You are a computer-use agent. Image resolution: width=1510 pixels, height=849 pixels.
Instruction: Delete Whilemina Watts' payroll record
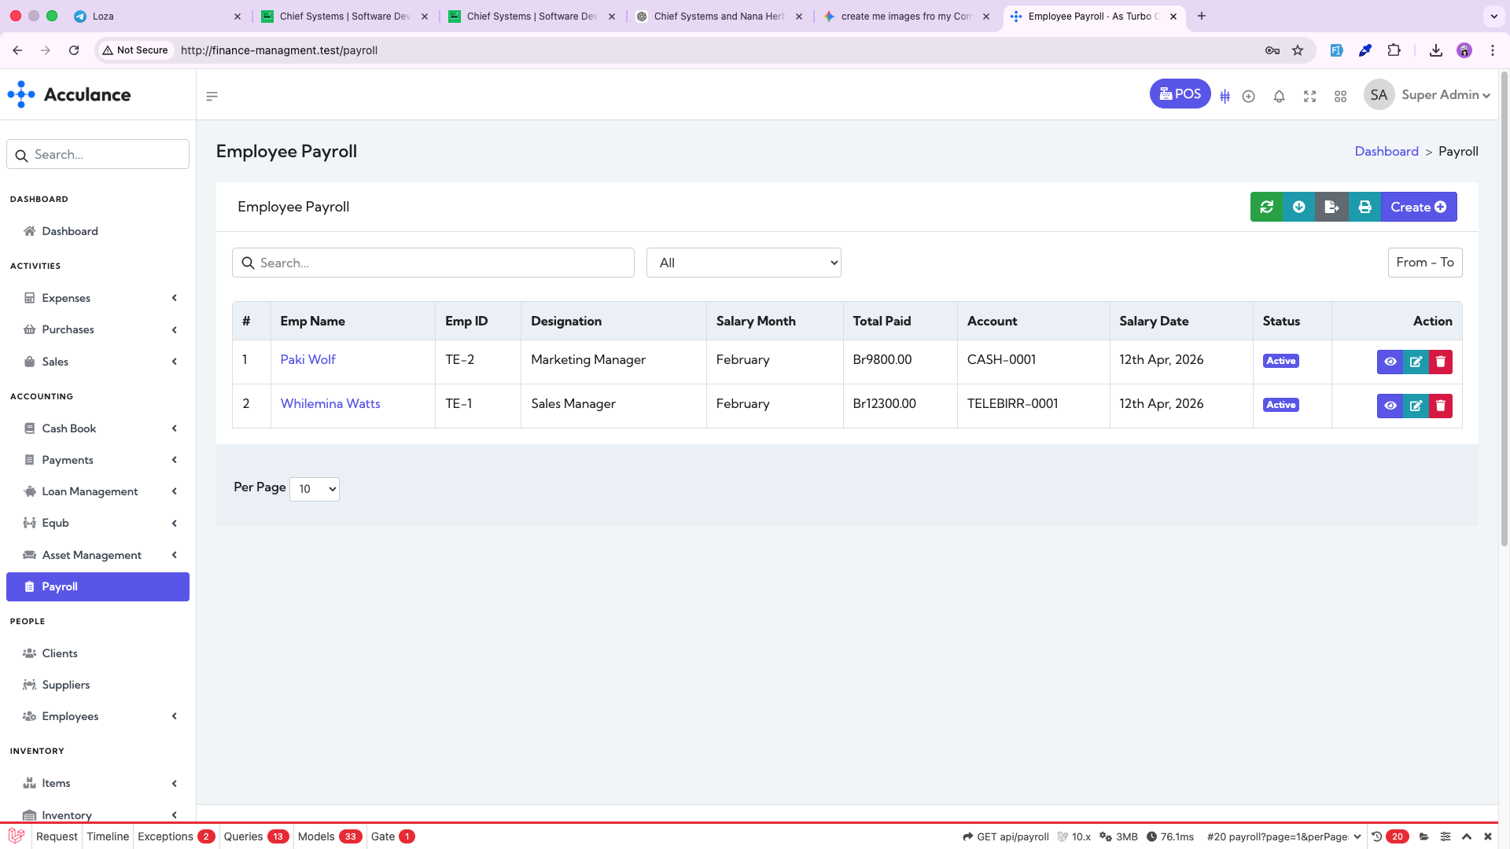pos(1441,406)
